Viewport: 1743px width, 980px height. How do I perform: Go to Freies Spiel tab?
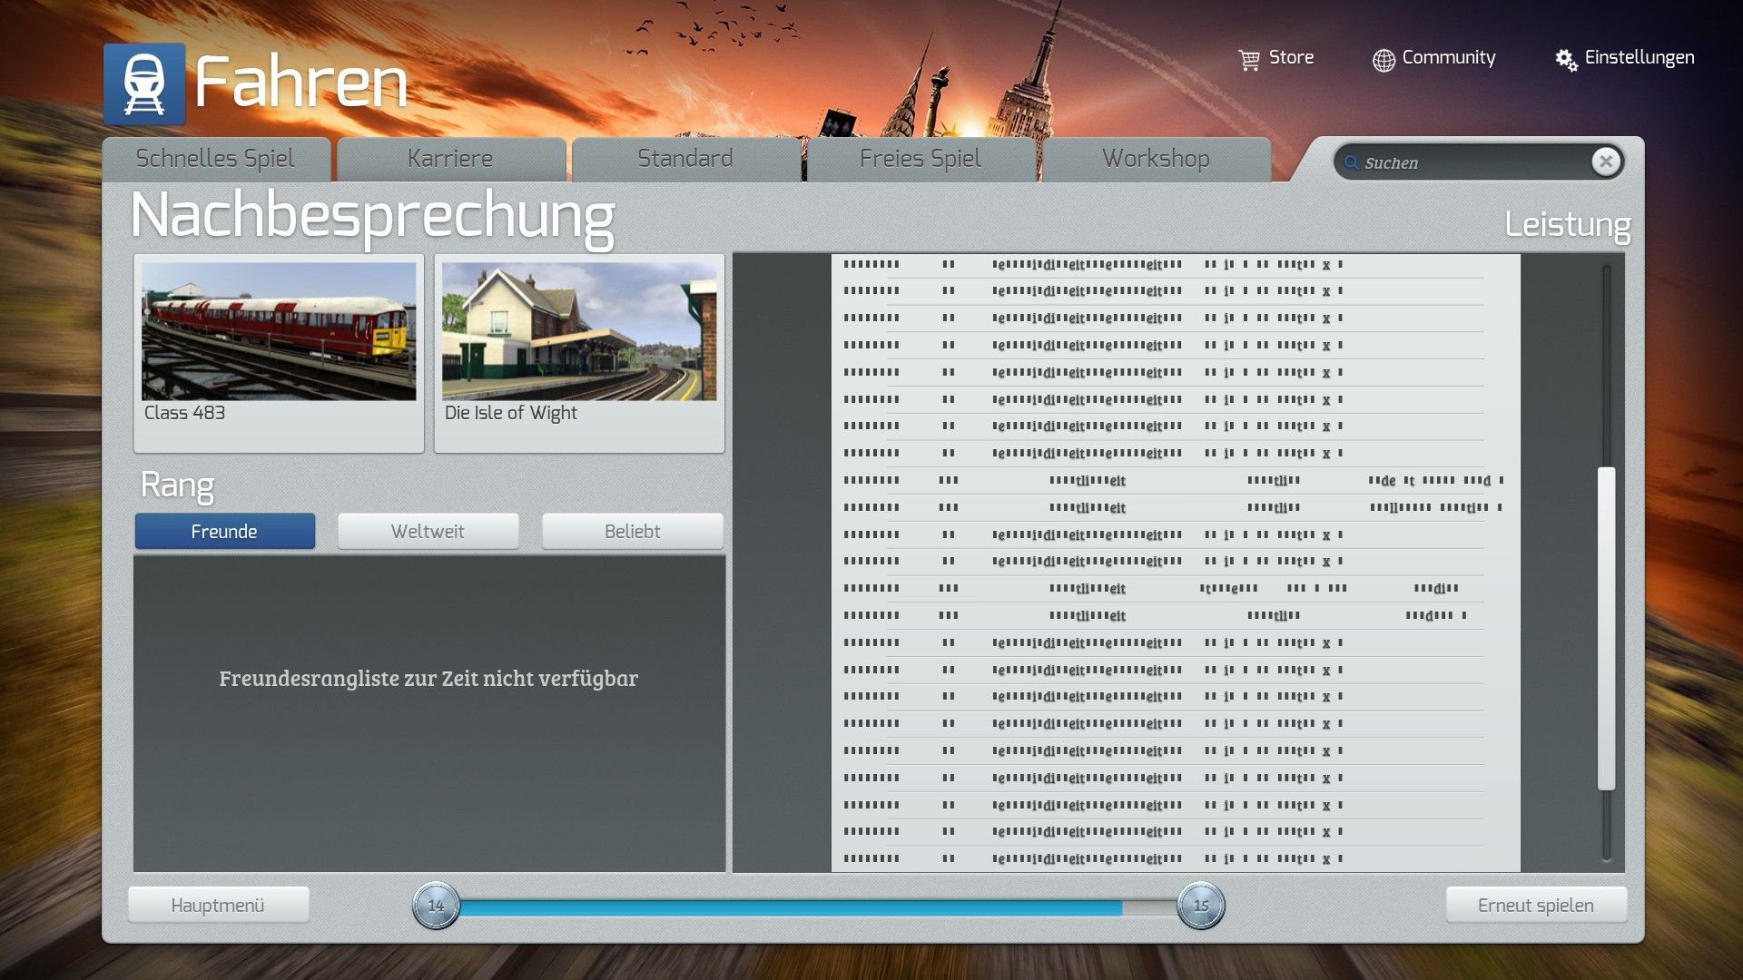click(x=921, y=159)
